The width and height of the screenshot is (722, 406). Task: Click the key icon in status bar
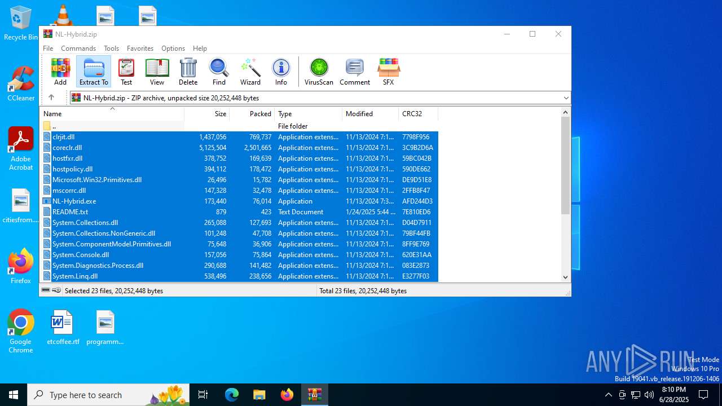click(x=56, y=290)
